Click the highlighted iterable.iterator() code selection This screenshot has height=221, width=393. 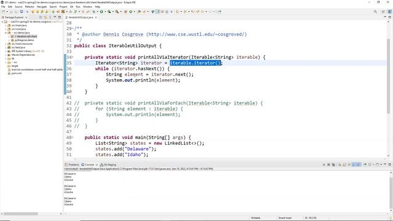pos(195,63)
